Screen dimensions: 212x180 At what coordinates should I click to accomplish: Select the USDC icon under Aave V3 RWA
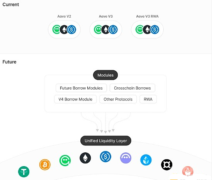(155, 30)
